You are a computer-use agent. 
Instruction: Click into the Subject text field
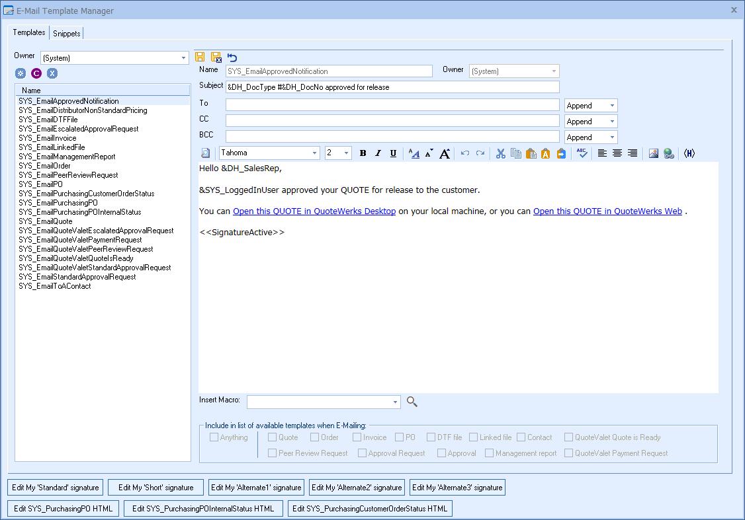(392, 87)
